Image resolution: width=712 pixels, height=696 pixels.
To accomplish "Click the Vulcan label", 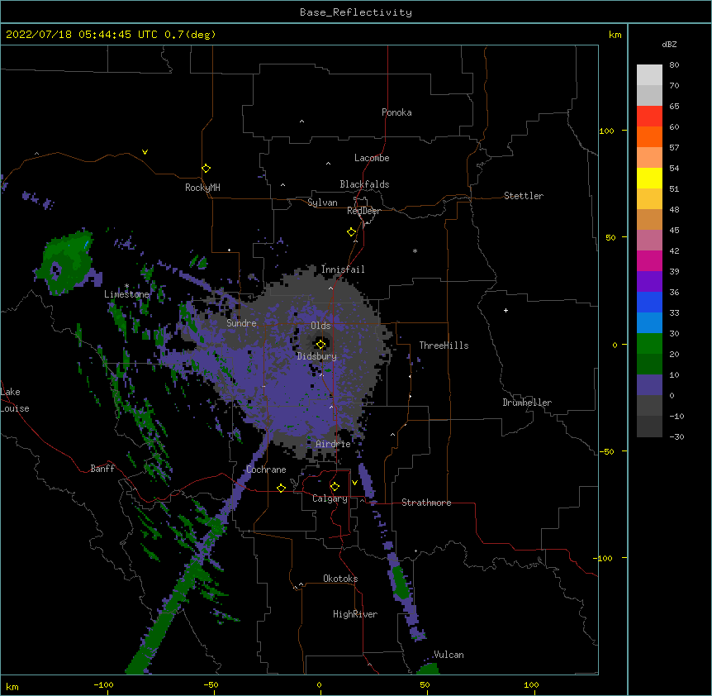I will click(x=449, y=655).
